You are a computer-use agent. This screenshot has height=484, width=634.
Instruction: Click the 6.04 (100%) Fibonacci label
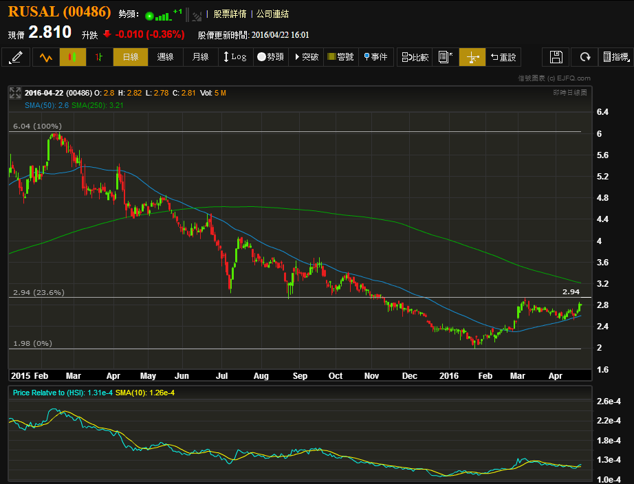[x=38, y=126]
